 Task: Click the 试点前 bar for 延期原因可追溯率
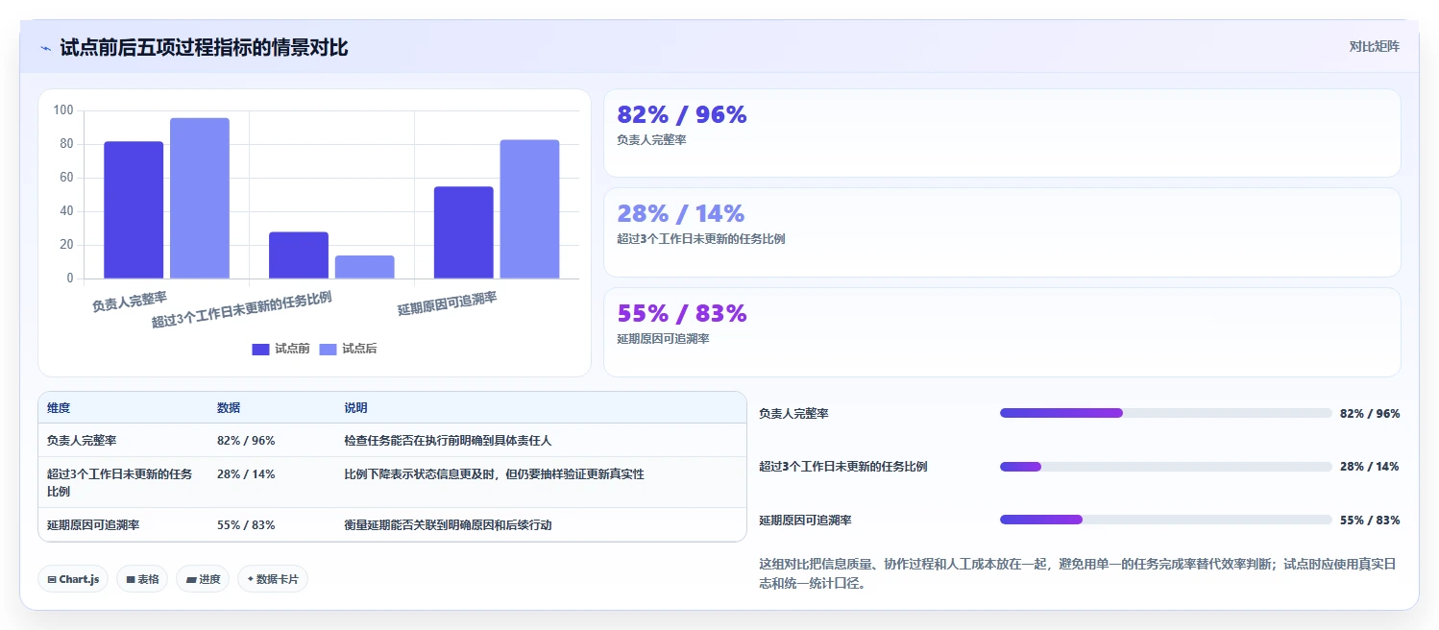(x=464, y=232)
